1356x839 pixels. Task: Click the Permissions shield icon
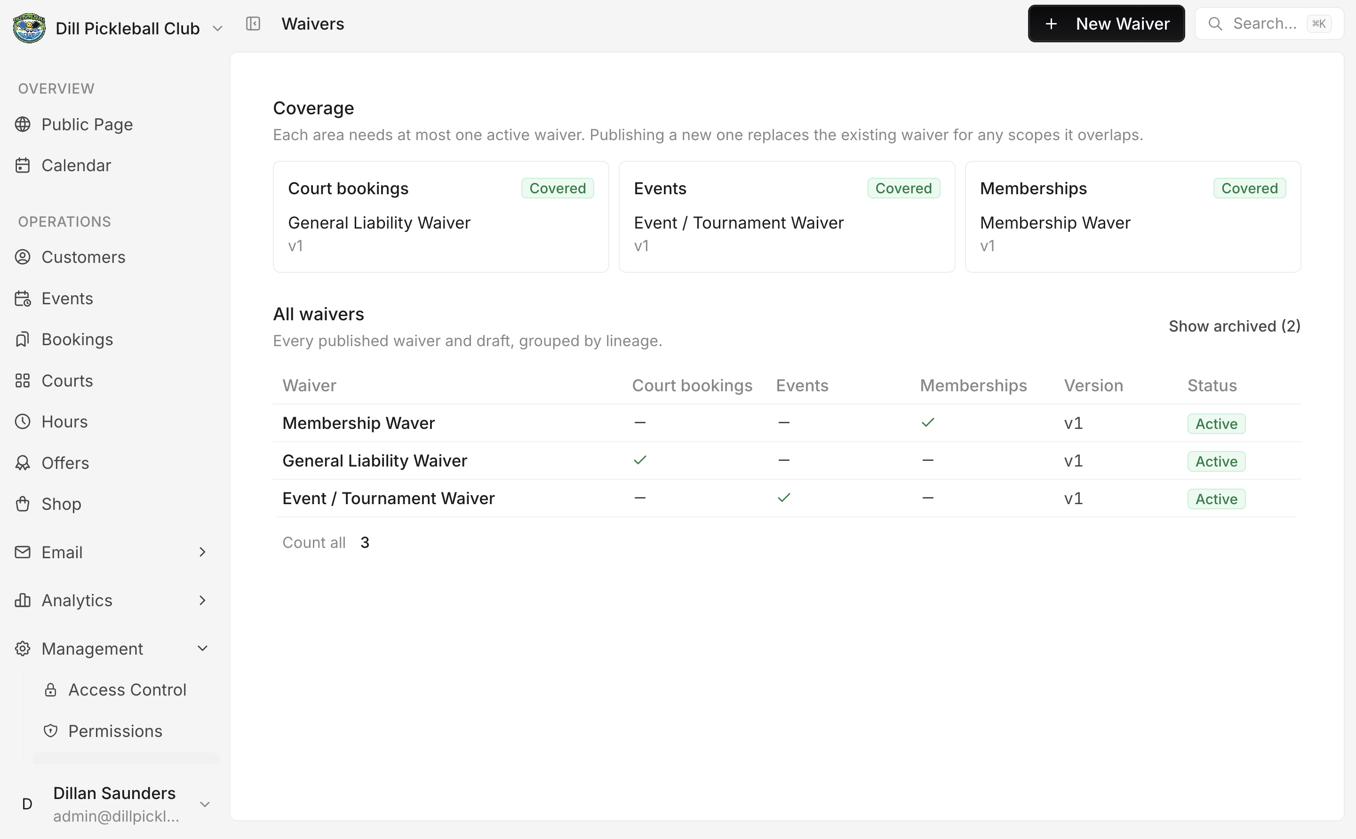(x=50, y=731)
